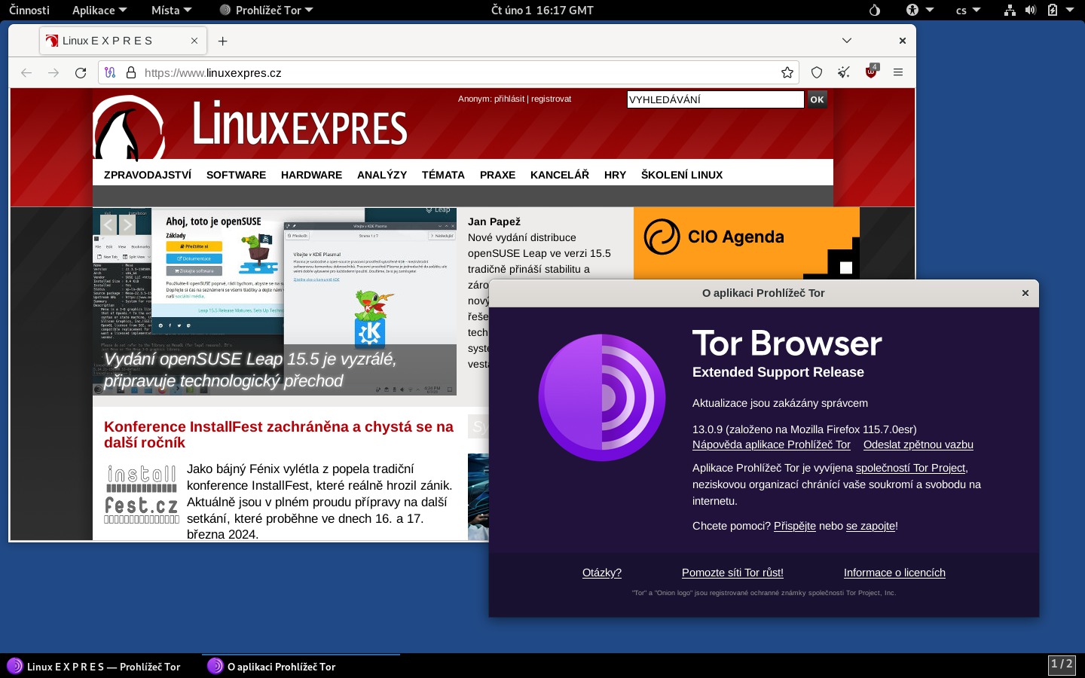Go forward to next page

[53, 73]
